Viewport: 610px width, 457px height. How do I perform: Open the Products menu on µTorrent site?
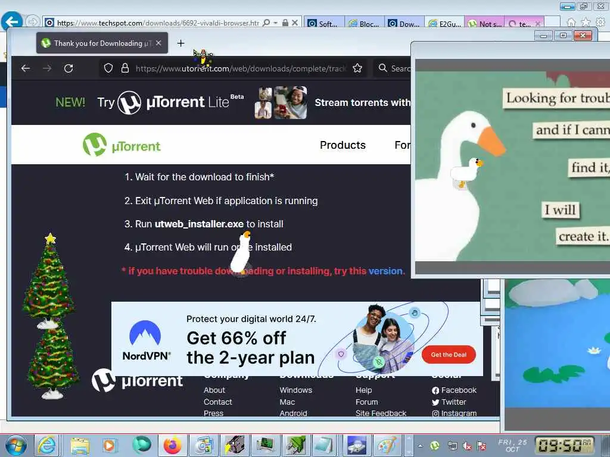tap(343, 145)
